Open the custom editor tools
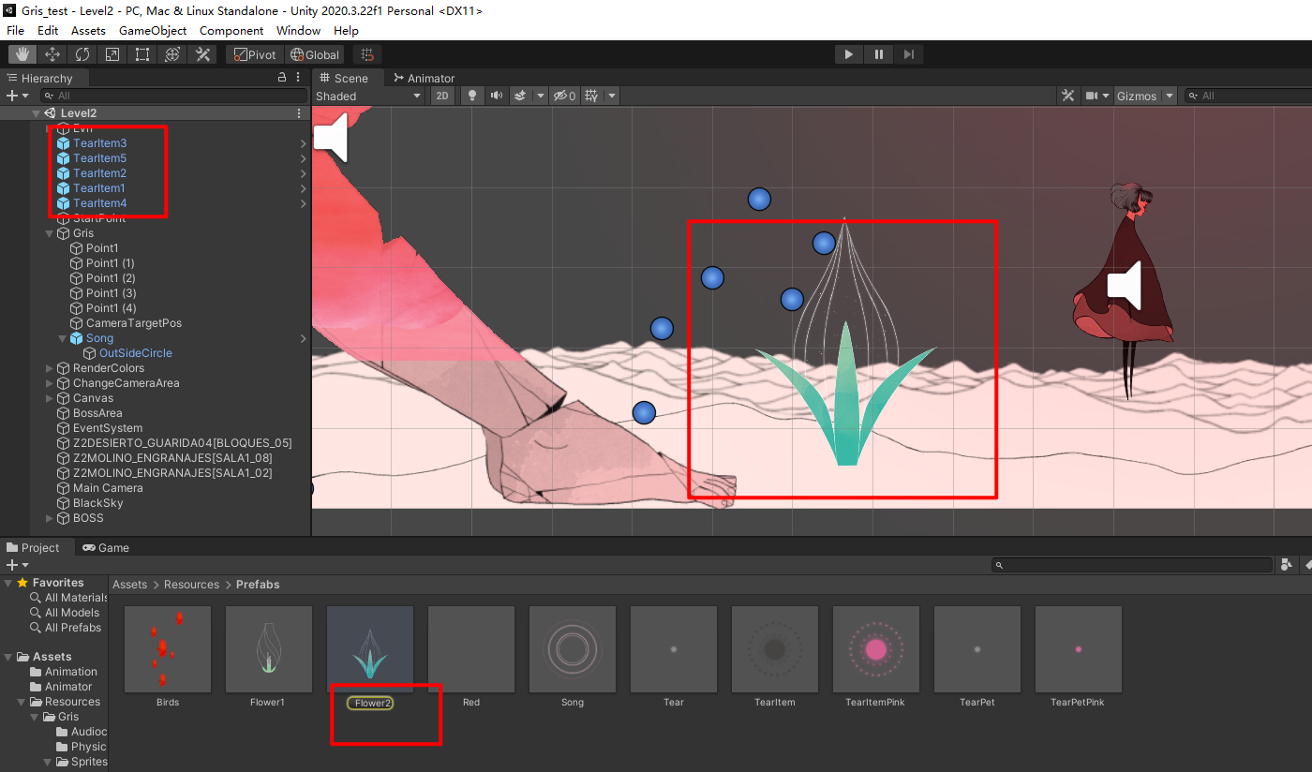The height and width of the screenshot is (772, 1312). [x=202, y=54]
